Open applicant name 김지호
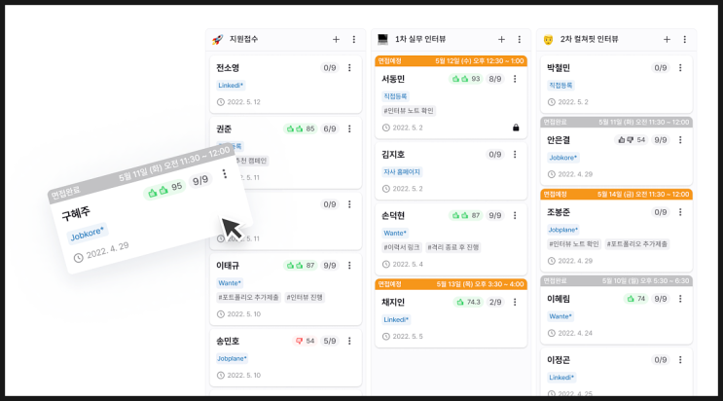 point(393,155)
